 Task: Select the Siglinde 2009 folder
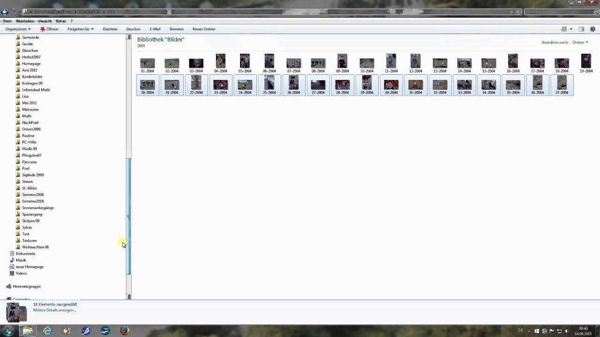33,175
